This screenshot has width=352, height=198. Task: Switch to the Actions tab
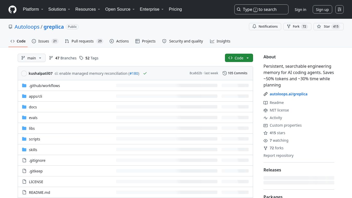tap(119, 41)
